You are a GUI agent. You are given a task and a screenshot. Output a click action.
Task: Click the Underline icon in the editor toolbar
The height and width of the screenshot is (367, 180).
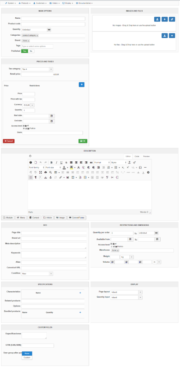tap(61, 162)
